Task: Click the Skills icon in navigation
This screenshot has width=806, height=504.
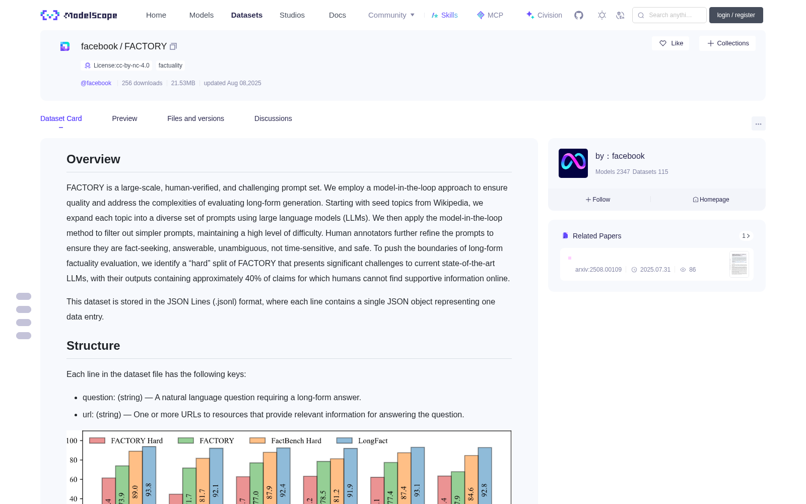Action: click(x=435, y=15)
